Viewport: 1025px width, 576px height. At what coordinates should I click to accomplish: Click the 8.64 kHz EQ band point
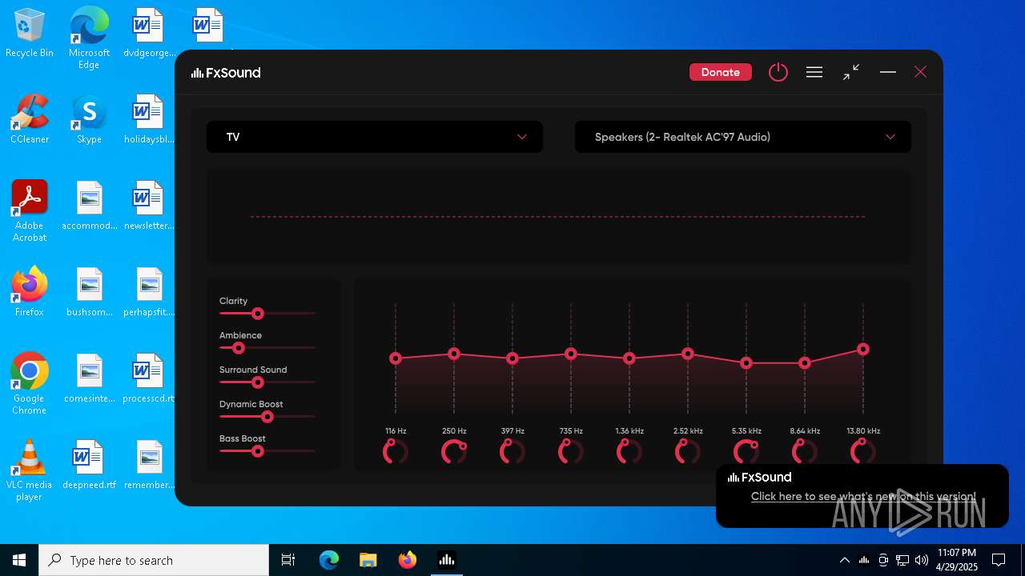pyautogui.click(x=805, y=363)
